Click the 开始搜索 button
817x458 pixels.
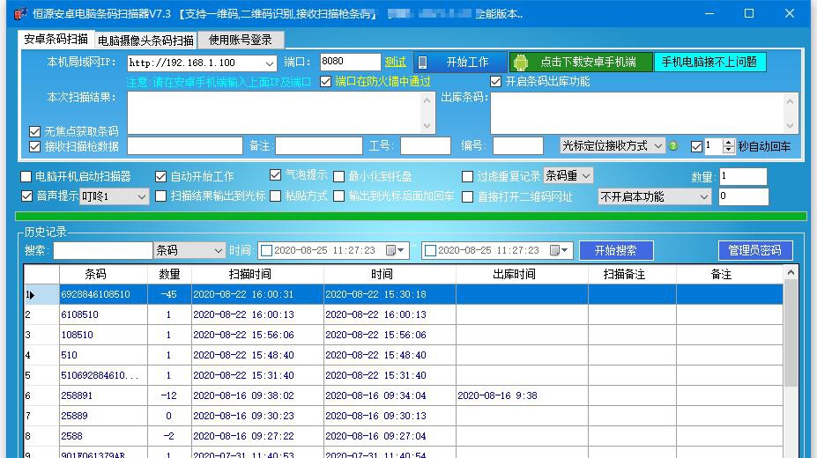point(616,250)
